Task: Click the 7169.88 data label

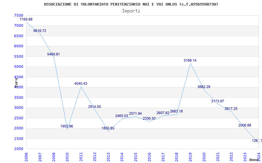Action: pos(26,19)
